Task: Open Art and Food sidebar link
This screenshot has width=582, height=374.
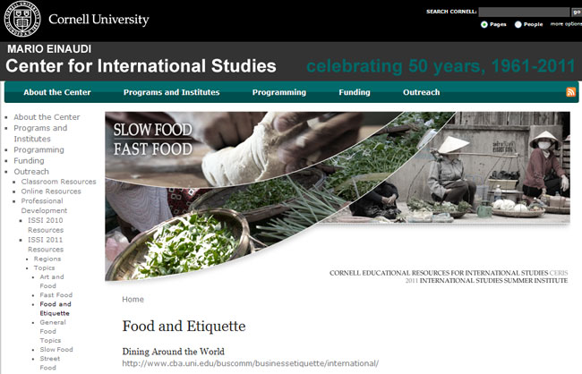Action: [x=52, y=281]
